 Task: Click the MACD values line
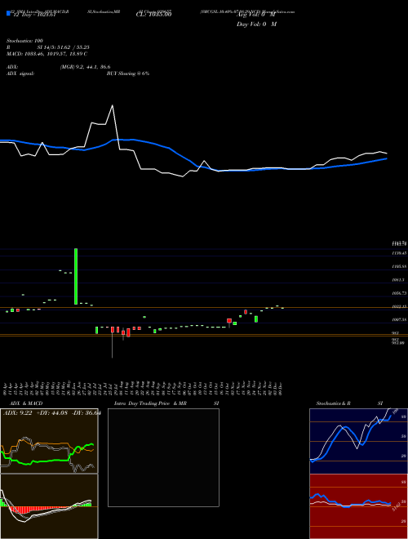[x=47, y=54]
